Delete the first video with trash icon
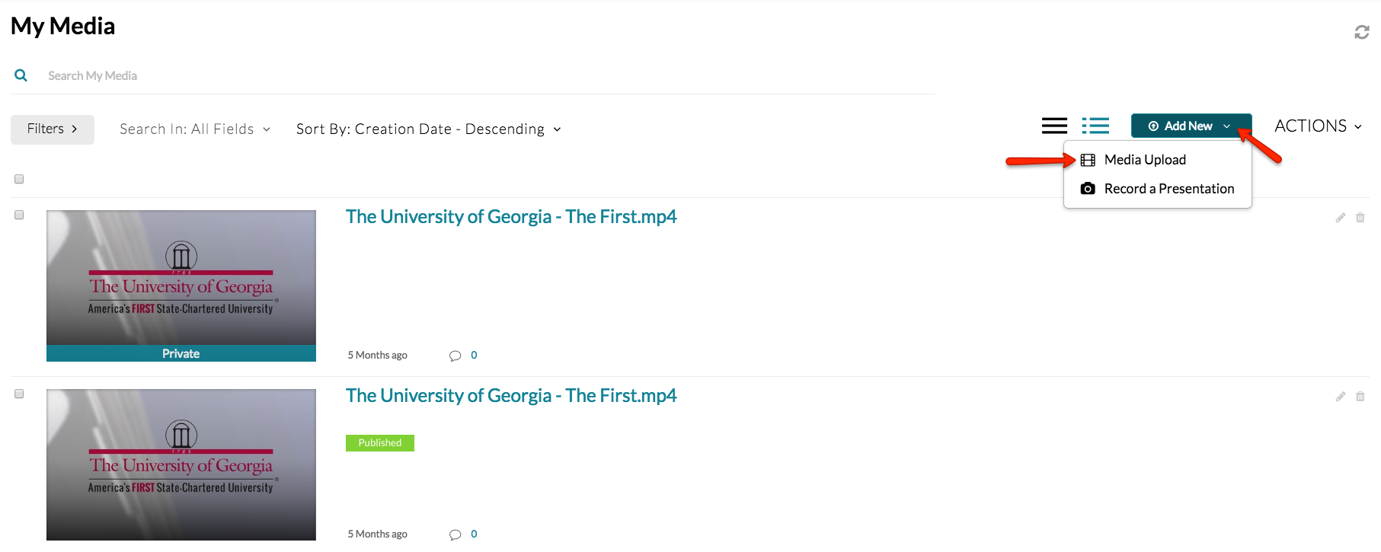The image size is (1381, 552). coord(1360,218)
